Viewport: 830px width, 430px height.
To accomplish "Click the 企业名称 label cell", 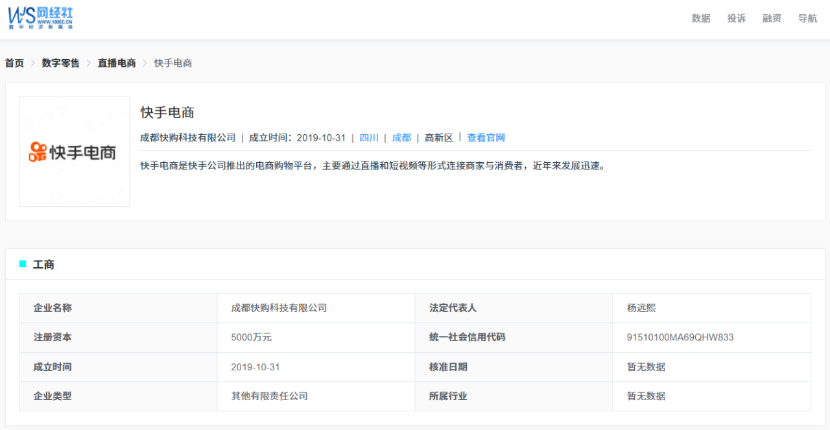I will tap(119, 308).
